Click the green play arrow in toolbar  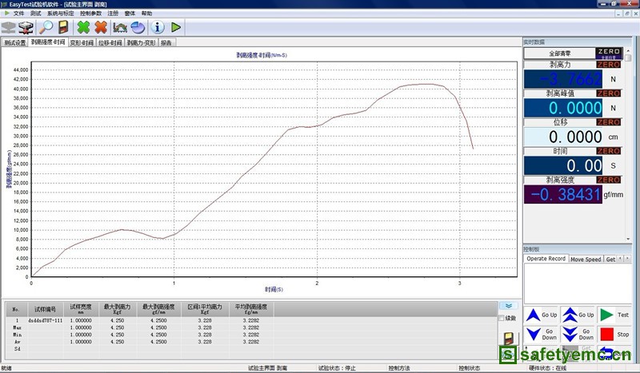tap(176, 27)
